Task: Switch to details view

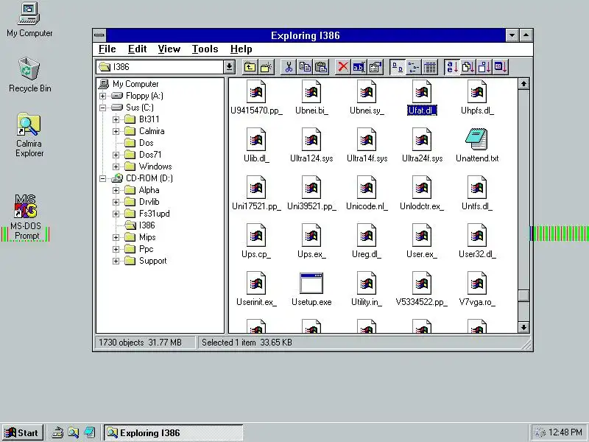Action: [x=430, y=67]
